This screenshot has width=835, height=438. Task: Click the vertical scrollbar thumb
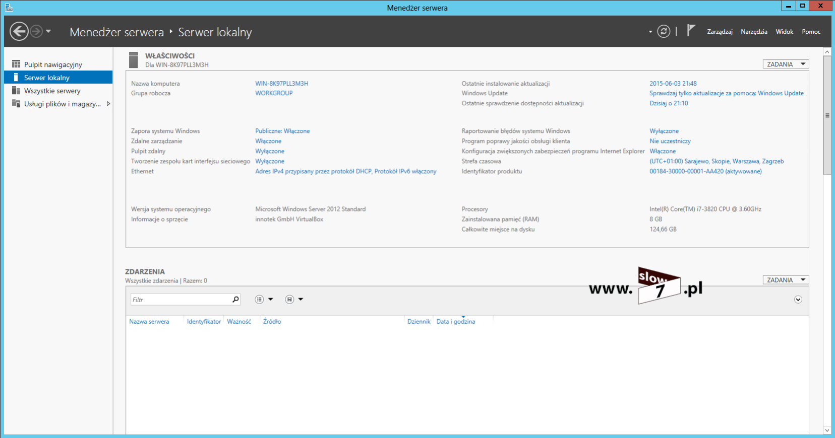tap(827, 115)
